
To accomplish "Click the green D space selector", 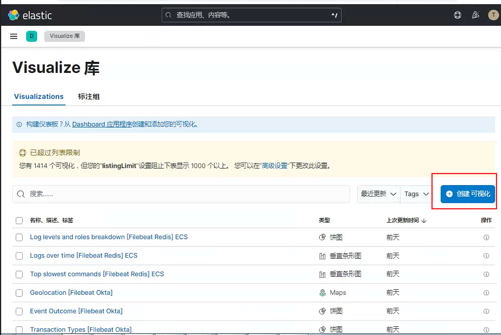I will (31, 36).
